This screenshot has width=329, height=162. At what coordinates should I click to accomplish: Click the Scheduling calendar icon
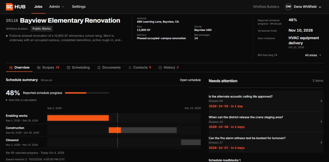pyautogui.click(x=68, y=67)
